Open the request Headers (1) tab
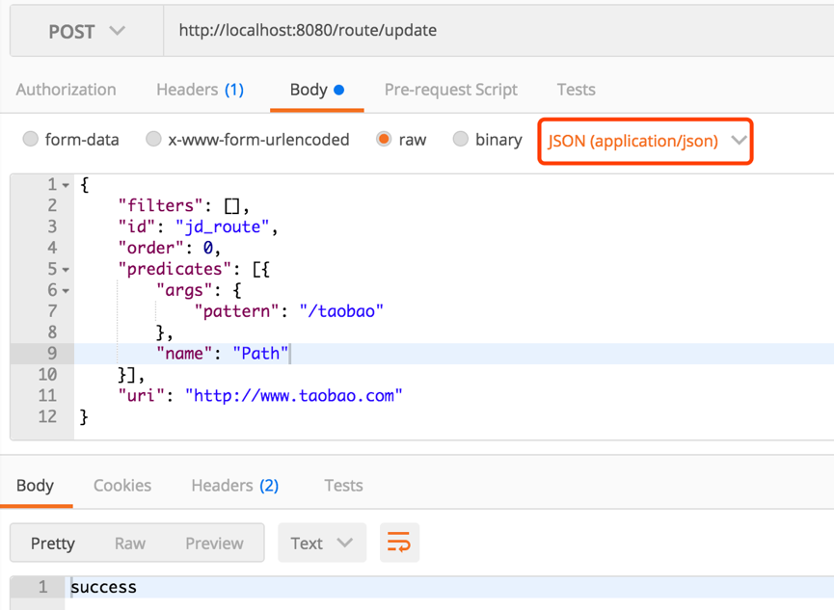 (x=200, y=90)
